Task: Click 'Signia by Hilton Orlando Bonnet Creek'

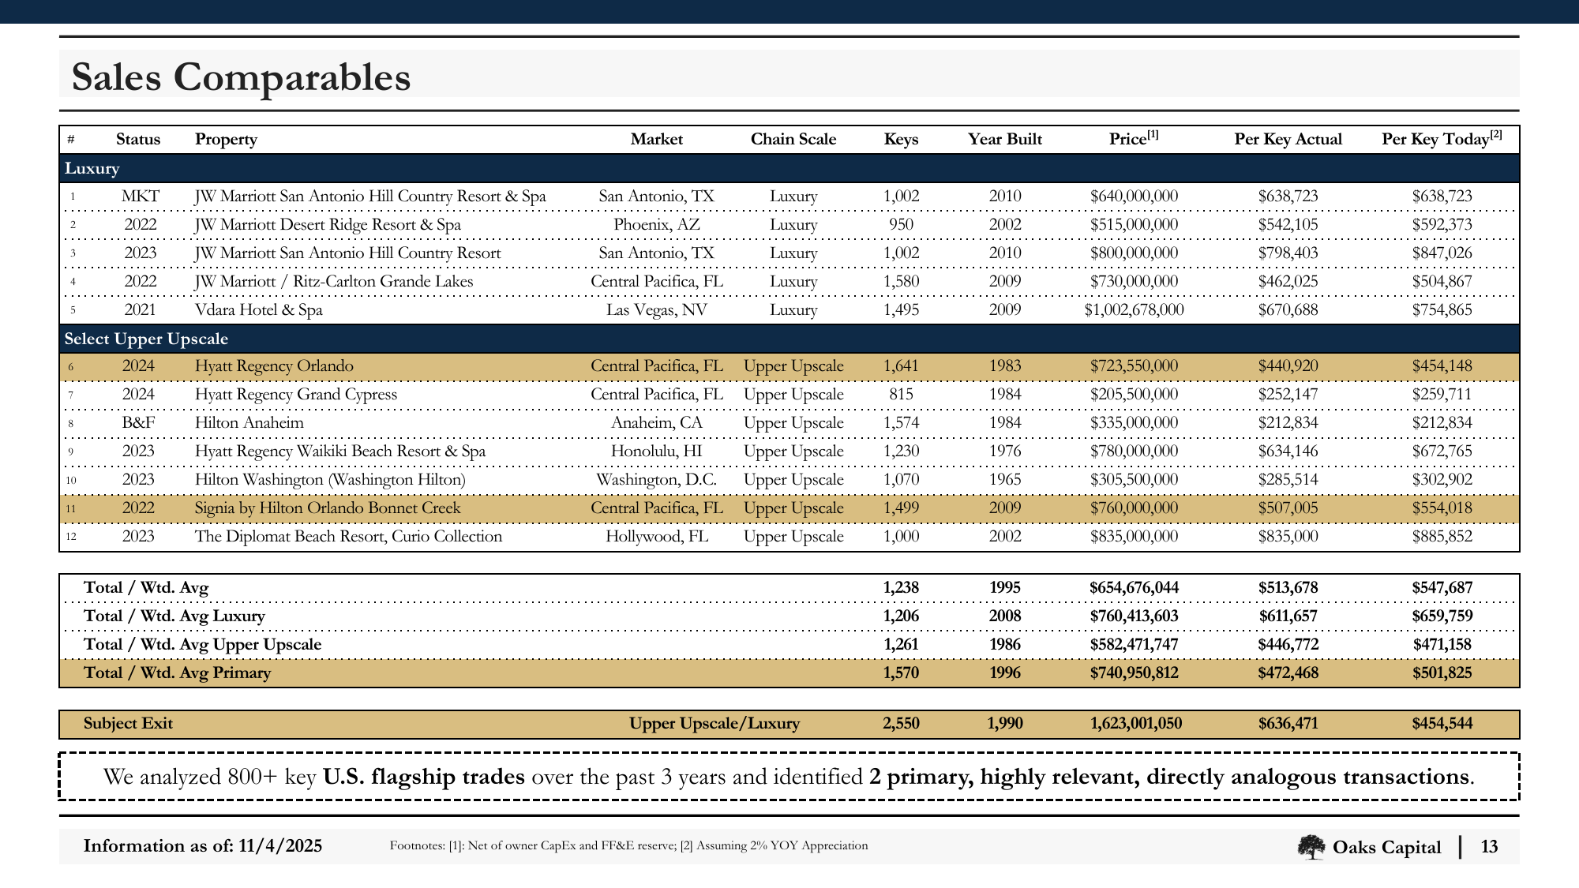Action: tap(328, 508)
